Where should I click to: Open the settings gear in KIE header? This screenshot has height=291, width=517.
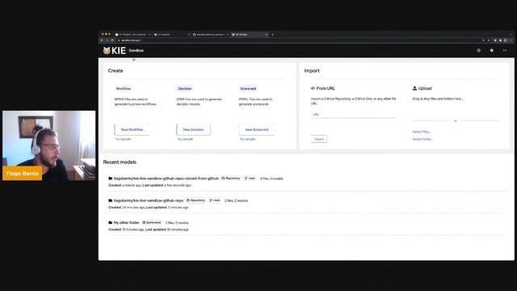[x=492, y=50]
